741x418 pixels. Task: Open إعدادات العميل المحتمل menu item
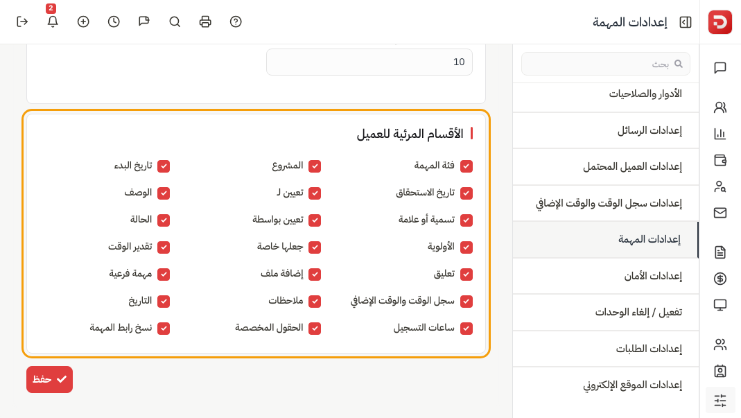tap(606, 166)
